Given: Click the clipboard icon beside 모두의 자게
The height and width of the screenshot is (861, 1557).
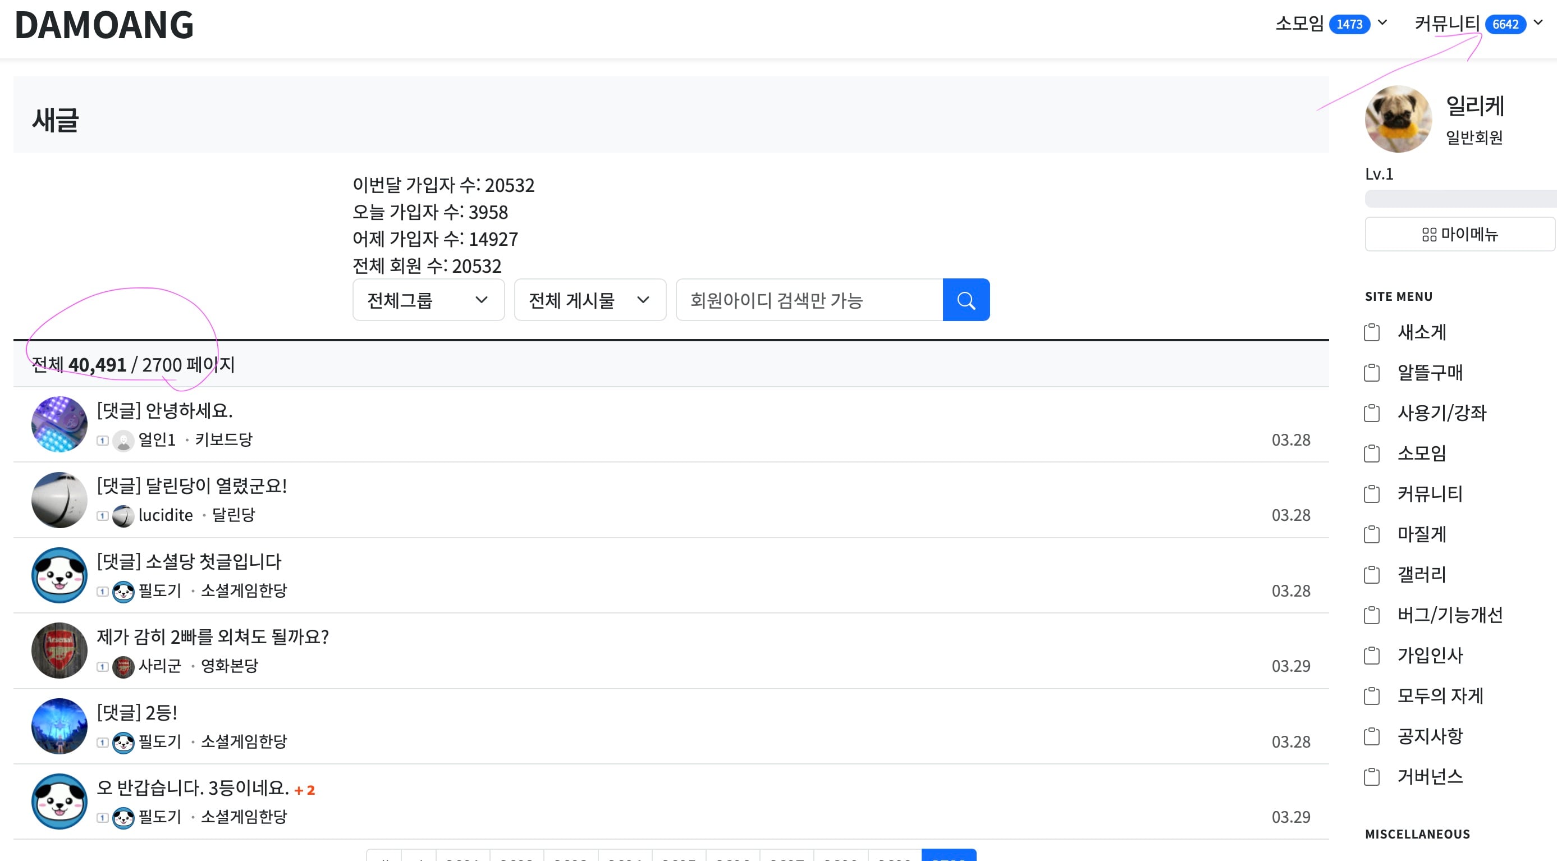Looking at the screenshot, I should point(1371,696).
